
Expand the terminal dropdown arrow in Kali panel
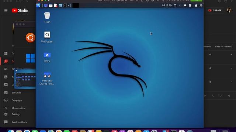coord(69,5)
